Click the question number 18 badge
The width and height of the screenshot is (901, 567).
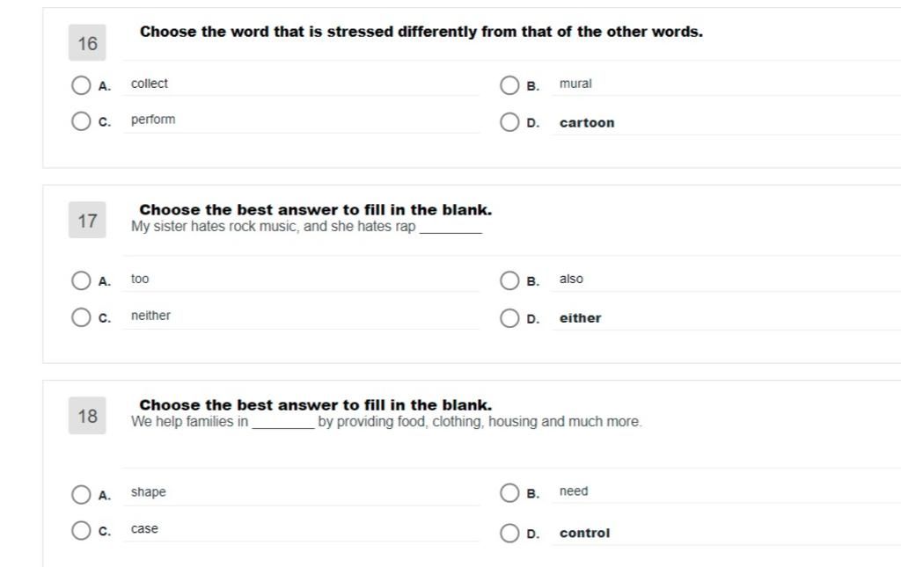point(87,416)
